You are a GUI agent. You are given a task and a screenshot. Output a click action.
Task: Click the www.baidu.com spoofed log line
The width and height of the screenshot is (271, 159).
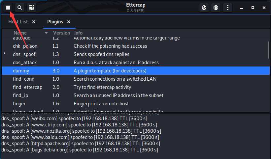coord(80,137)
